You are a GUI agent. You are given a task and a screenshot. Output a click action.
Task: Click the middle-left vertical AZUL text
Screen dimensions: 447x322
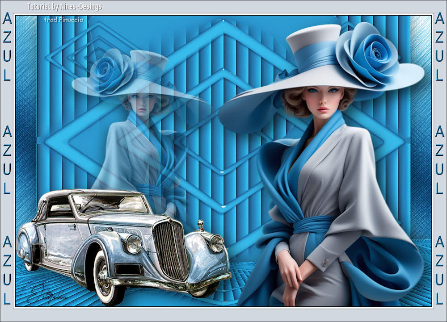(7, 160)
